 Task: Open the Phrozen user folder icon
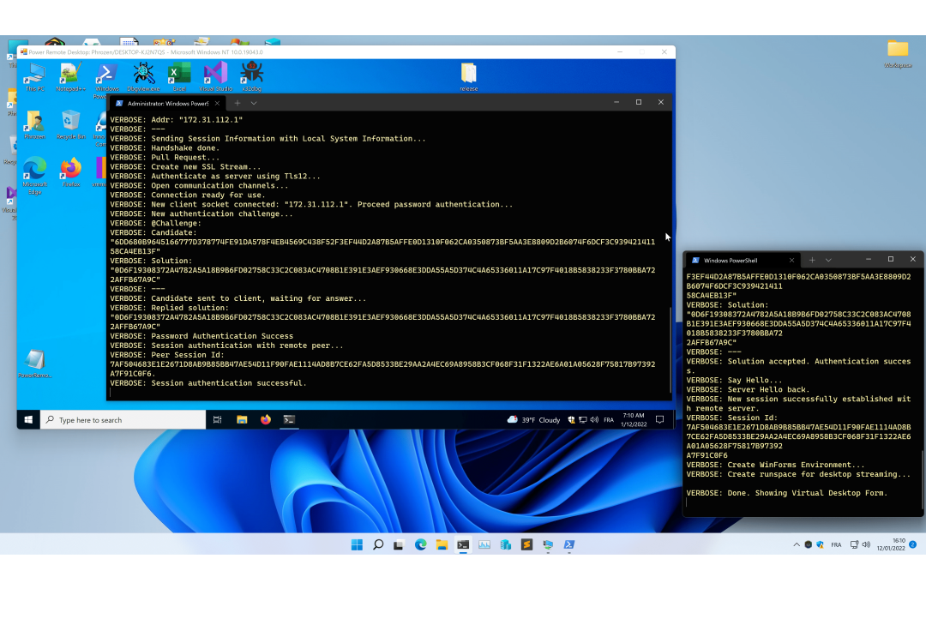coord(34,124)
